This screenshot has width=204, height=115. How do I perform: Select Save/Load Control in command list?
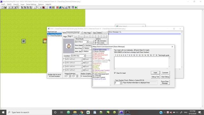(x=101, y=70)
